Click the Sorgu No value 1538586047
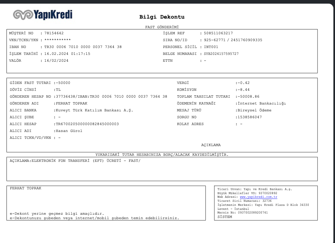Screen dimensions: 335x243 pyautogui.click(x=249, y=117)
